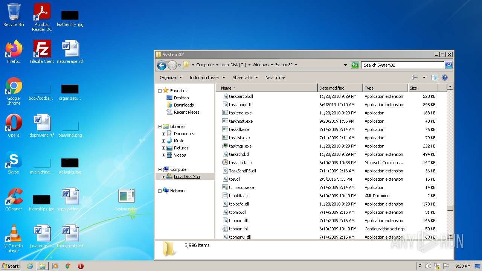Expand the Documents library node
482x271 pixels.
pyautogui.click(x=163, y=134)
